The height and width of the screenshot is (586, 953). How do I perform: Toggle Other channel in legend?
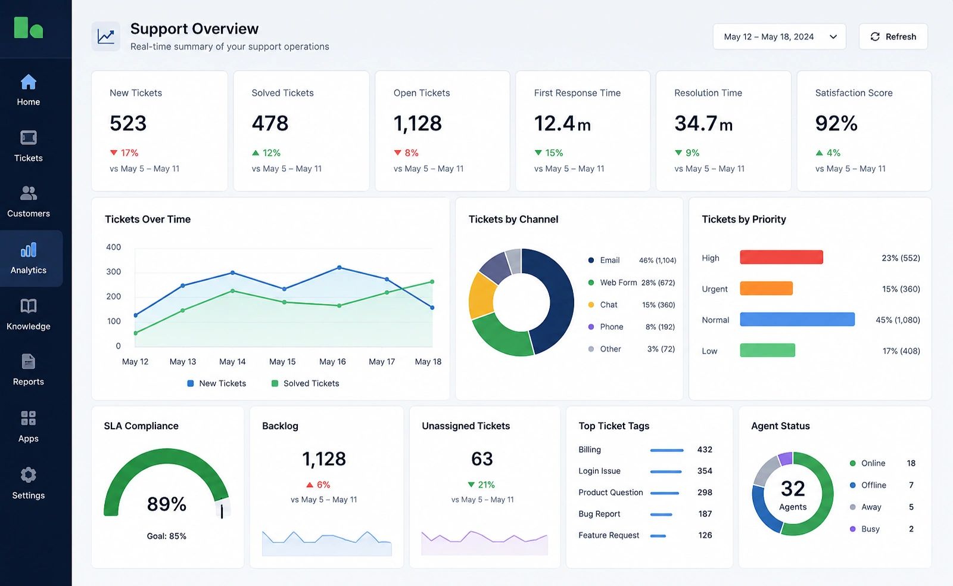point(632,349)
